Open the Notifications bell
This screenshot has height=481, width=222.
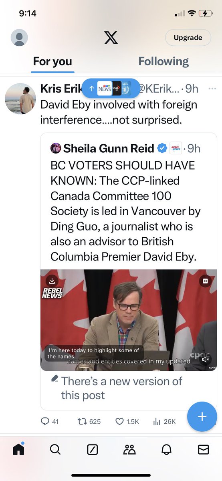pos(166,450)
